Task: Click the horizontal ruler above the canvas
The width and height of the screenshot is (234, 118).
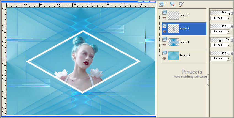Action: pyautogui.click(x=81, y=5)
